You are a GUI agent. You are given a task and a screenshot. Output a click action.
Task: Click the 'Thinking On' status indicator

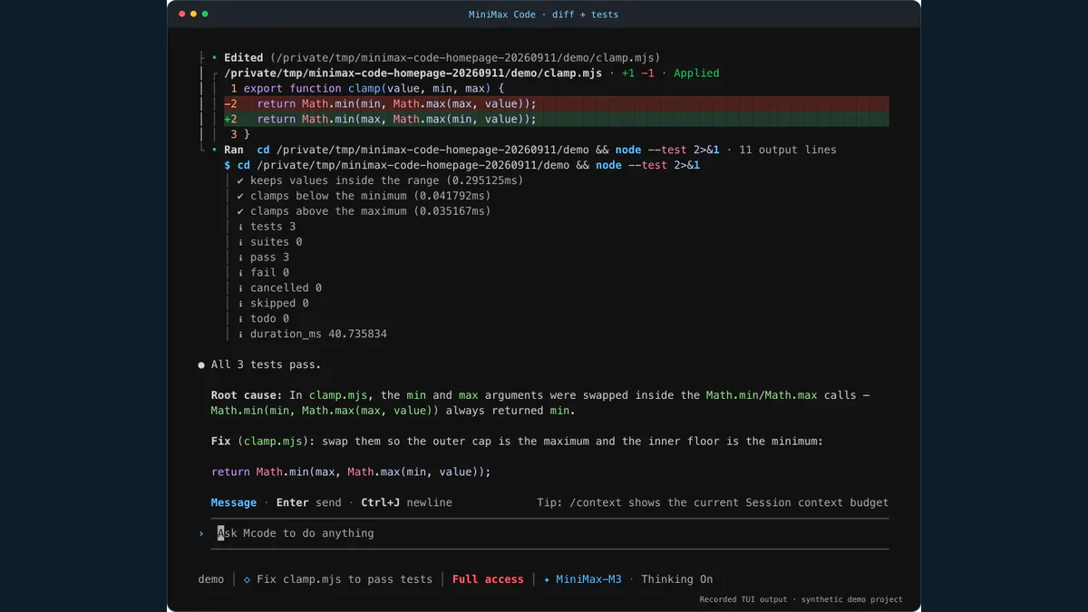pyautogui.click(x=676, y=579)
